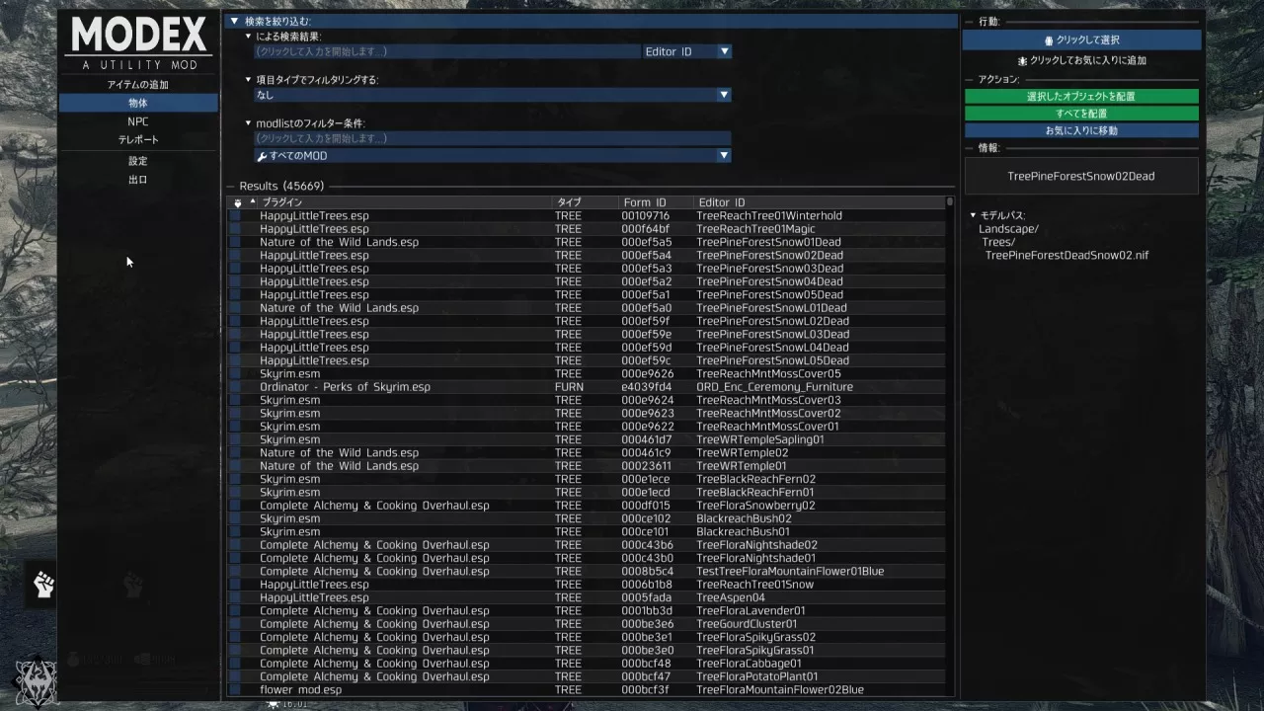Toggle blue square for TreeWRTemple02 row

click(x=235, y=452)
